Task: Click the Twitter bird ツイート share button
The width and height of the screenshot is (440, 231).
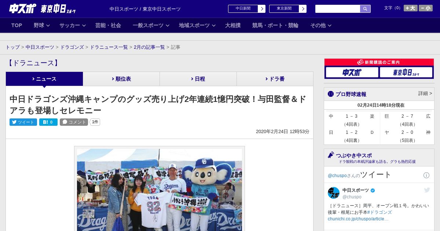Action: pos(23,122)
